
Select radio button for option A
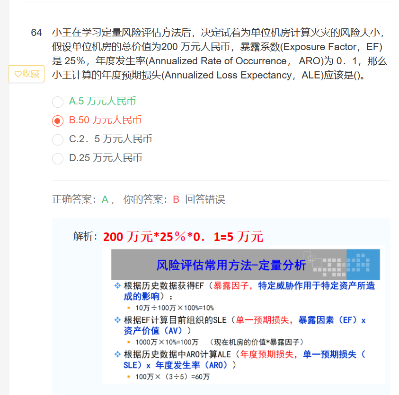58,102
